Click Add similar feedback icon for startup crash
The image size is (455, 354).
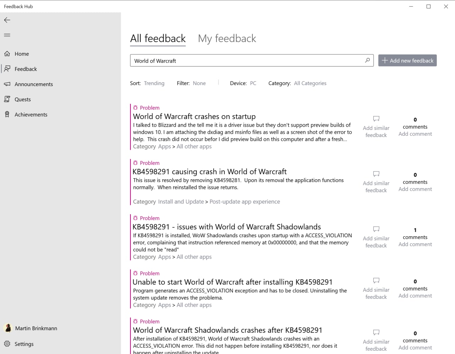[376, 119]
